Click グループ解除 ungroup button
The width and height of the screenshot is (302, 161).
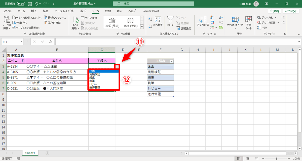[x=267, y=23]
